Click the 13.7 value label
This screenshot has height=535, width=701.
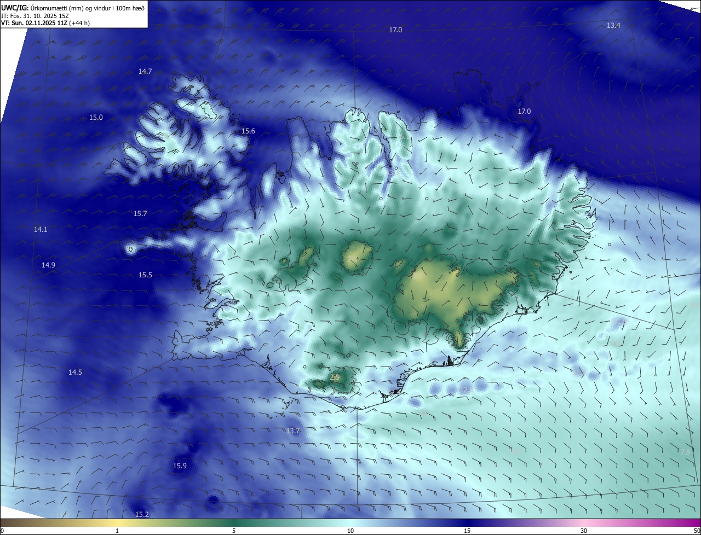[293, 431]
